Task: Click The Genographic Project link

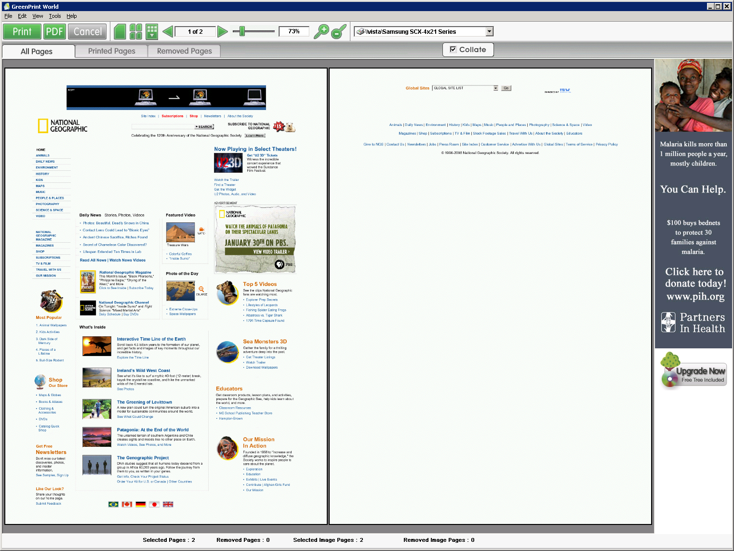Action: (x=143, y=458)
